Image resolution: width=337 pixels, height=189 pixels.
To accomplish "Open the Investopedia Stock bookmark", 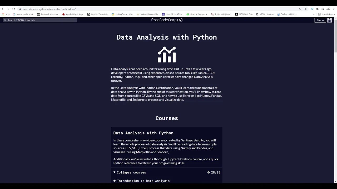I will coord(24,14).
